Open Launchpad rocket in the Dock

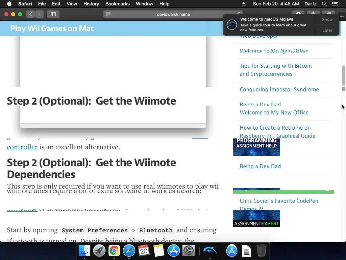pyautogui.click(x=99, y=251)
